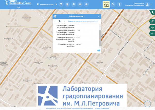Viewport: 155px width, 110px height.
Task: Go to previous object with left chevron
Action: 55,21
